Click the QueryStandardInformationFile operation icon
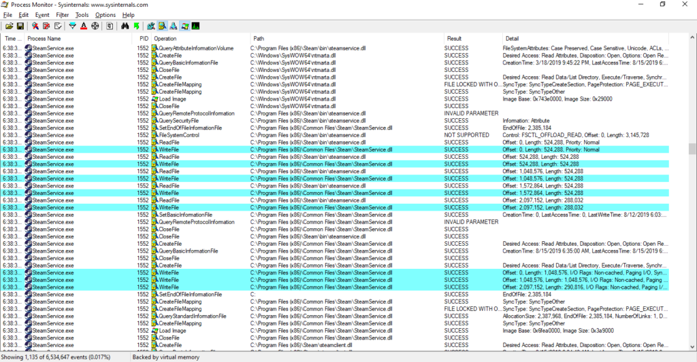Viewport: 697px width, 362px height. click(155, 316)
